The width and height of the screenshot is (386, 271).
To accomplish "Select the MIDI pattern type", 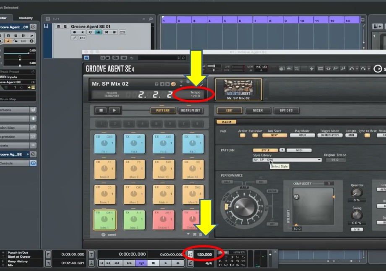I will (x=299, y=150).
